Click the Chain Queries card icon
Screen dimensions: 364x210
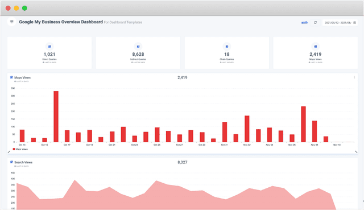[227, 47]
